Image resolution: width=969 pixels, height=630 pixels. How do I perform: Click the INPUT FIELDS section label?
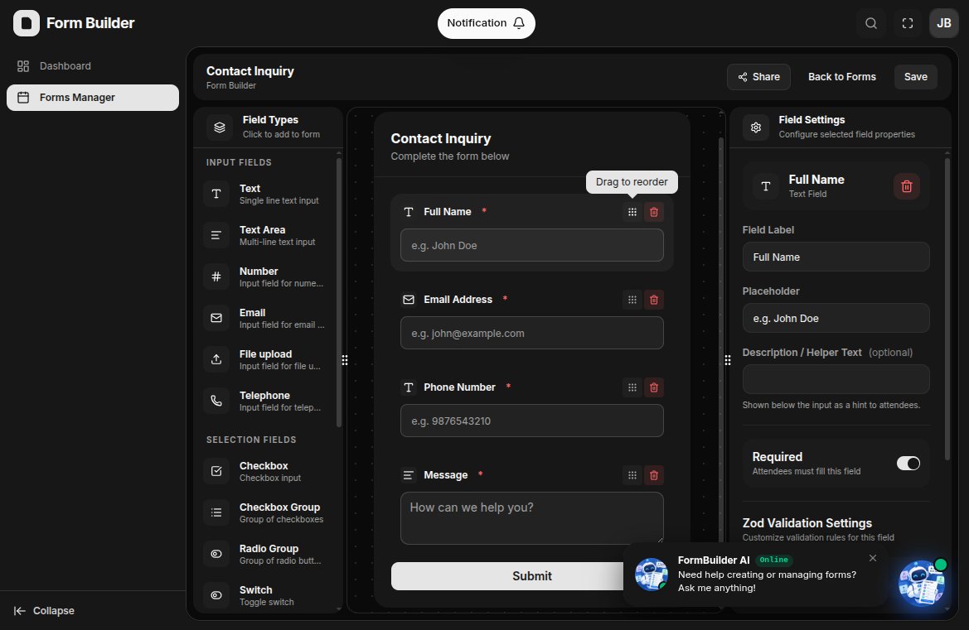tap(239, 162)
